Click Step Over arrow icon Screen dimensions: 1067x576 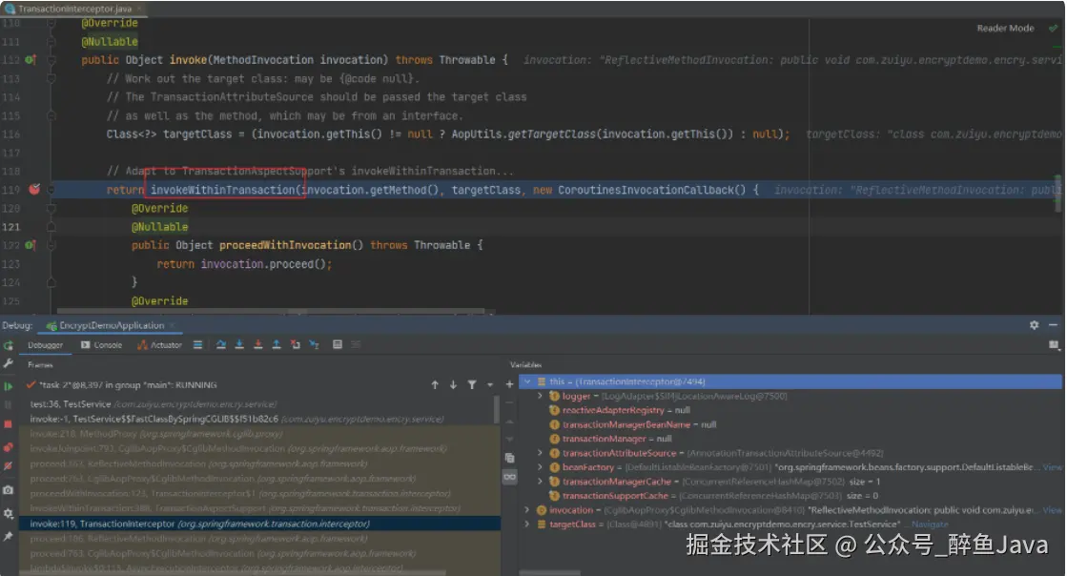pos(221,345)
